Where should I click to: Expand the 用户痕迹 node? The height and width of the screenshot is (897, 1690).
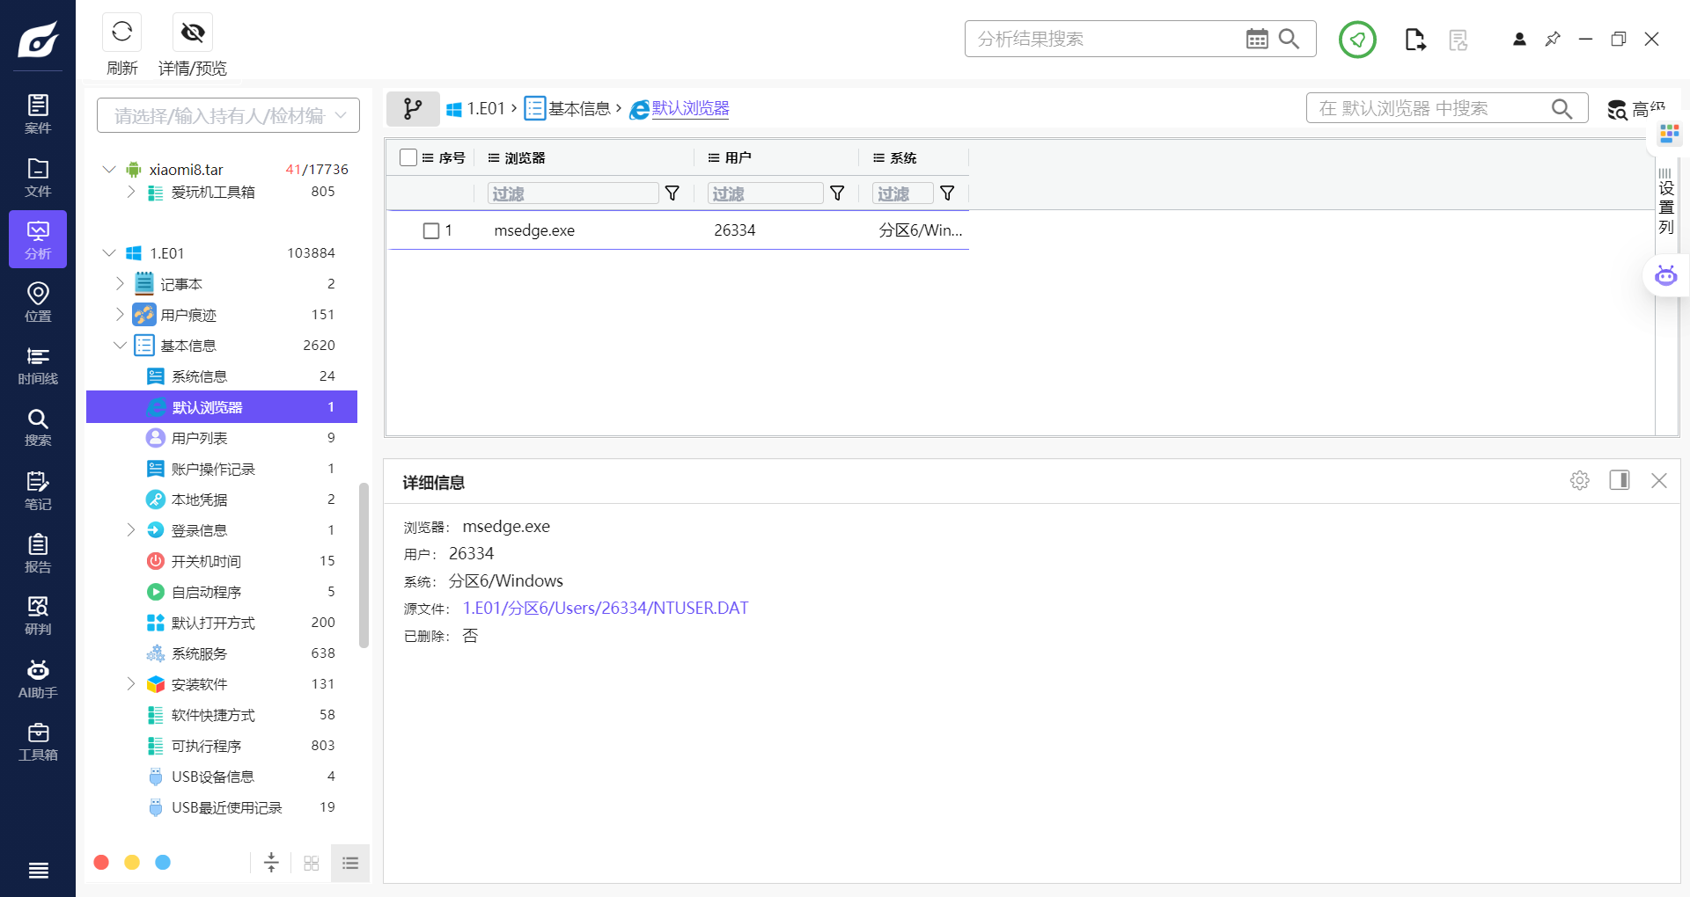coord(120,315)
